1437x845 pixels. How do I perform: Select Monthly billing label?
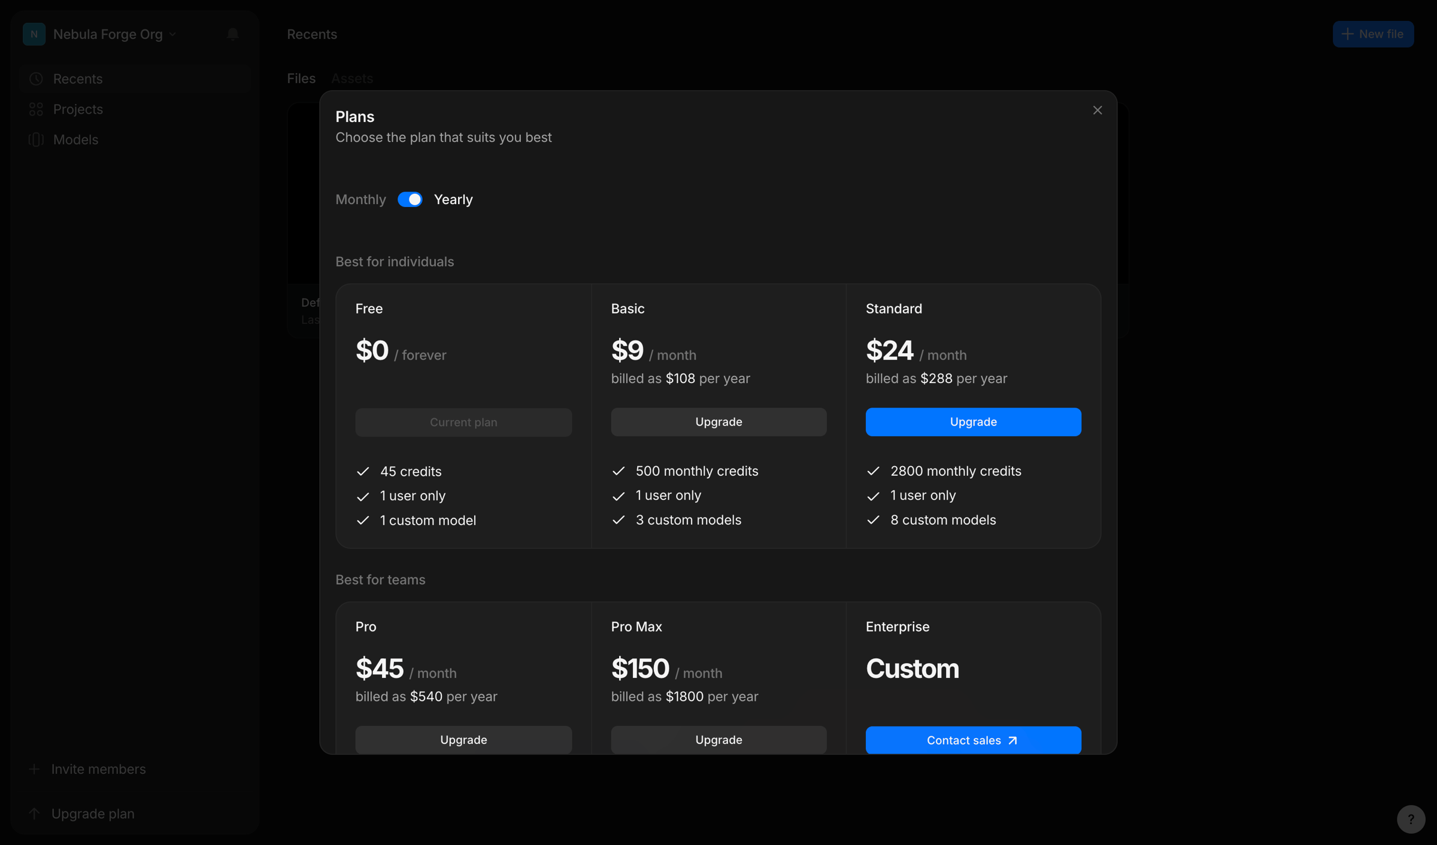tap(360, 199)
